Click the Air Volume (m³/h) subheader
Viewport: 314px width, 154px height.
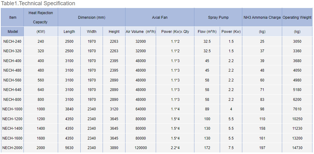tap(141, 32)
